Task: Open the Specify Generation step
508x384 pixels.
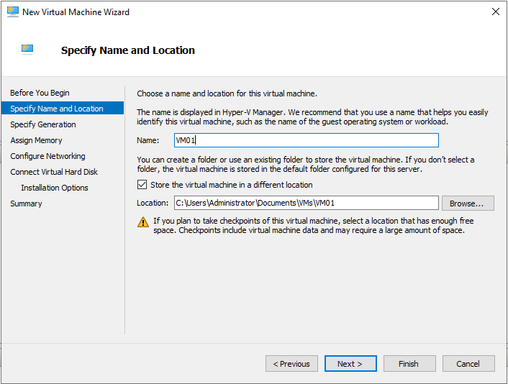Action: click(43, 124)
